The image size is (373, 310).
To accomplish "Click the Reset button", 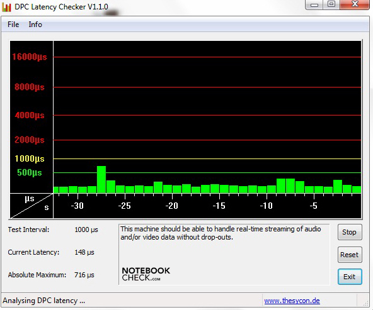I will pyautogui.click(x=350, y=255).
